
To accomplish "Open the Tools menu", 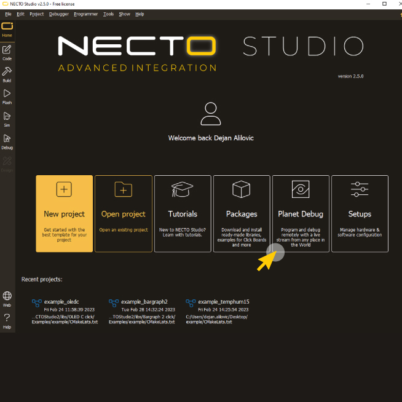I will point(108,14).
